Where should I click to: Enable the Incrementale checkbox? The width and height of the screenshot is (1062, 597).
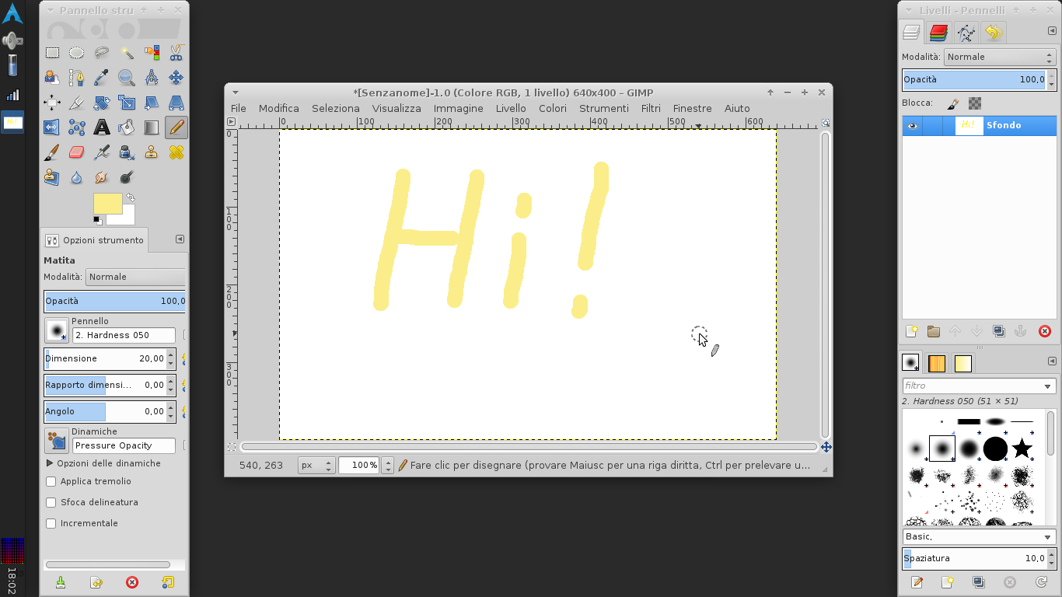click(51, 523)
